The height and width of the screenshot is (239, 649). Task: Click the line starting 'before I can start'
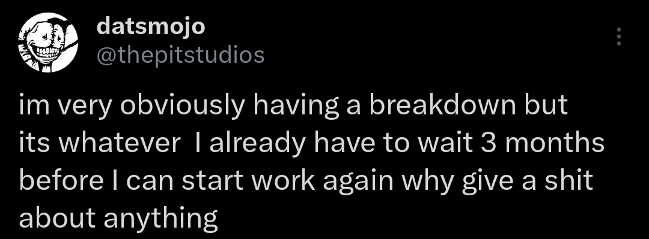306,180
